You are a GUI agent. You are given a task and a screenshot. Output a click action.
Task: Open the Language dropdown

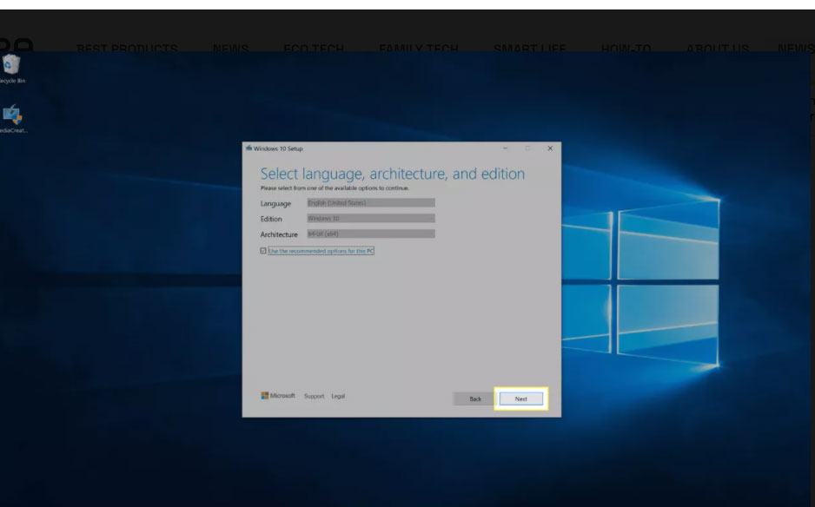point(371,202)
